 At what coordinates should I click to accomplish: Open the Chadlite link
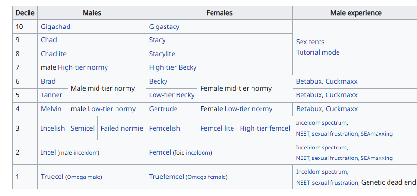click(x=53, y=54)
